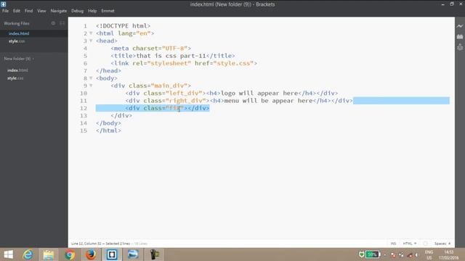Launch Google Chrome from taskbar

(x=70, y=254)
